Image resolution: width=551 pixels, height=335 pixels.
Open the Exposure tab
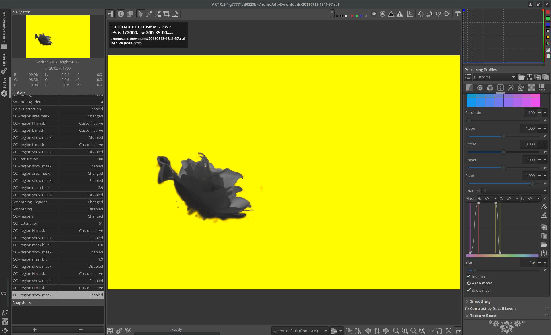click(469, 88)
